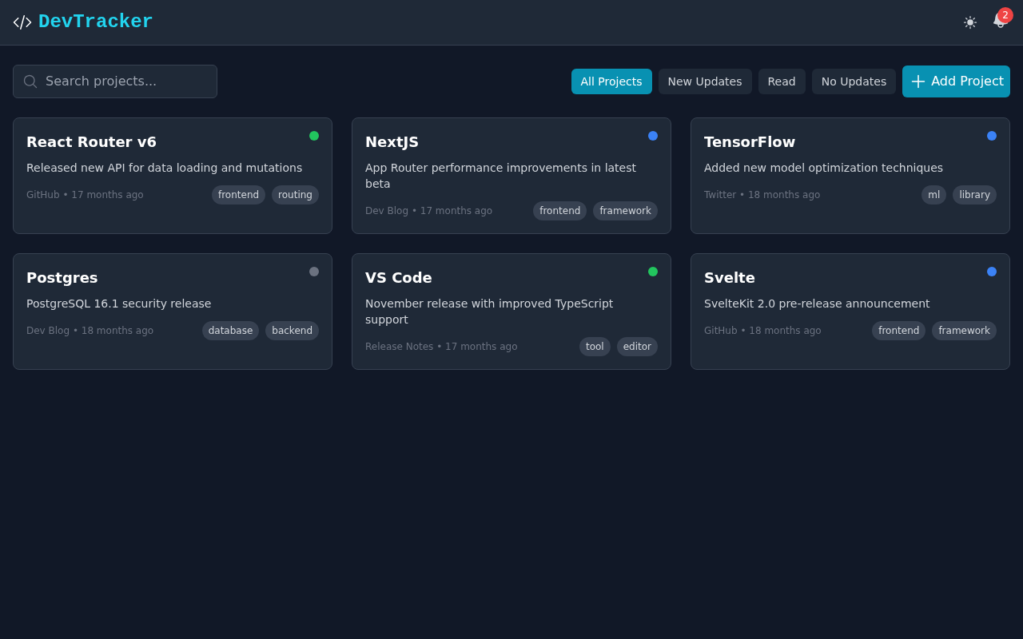Click 'PostgreSQL 16.1 security release' text

[119, 304]
